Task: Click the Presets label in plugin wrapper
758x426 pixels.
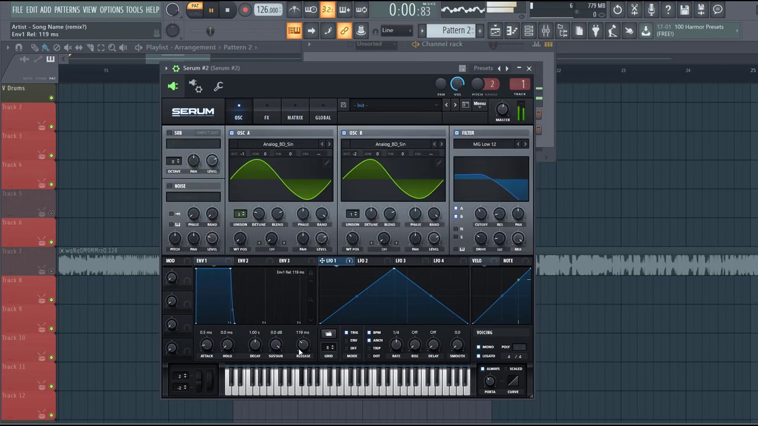Action: pyautogui.click(x=483, y=68)
